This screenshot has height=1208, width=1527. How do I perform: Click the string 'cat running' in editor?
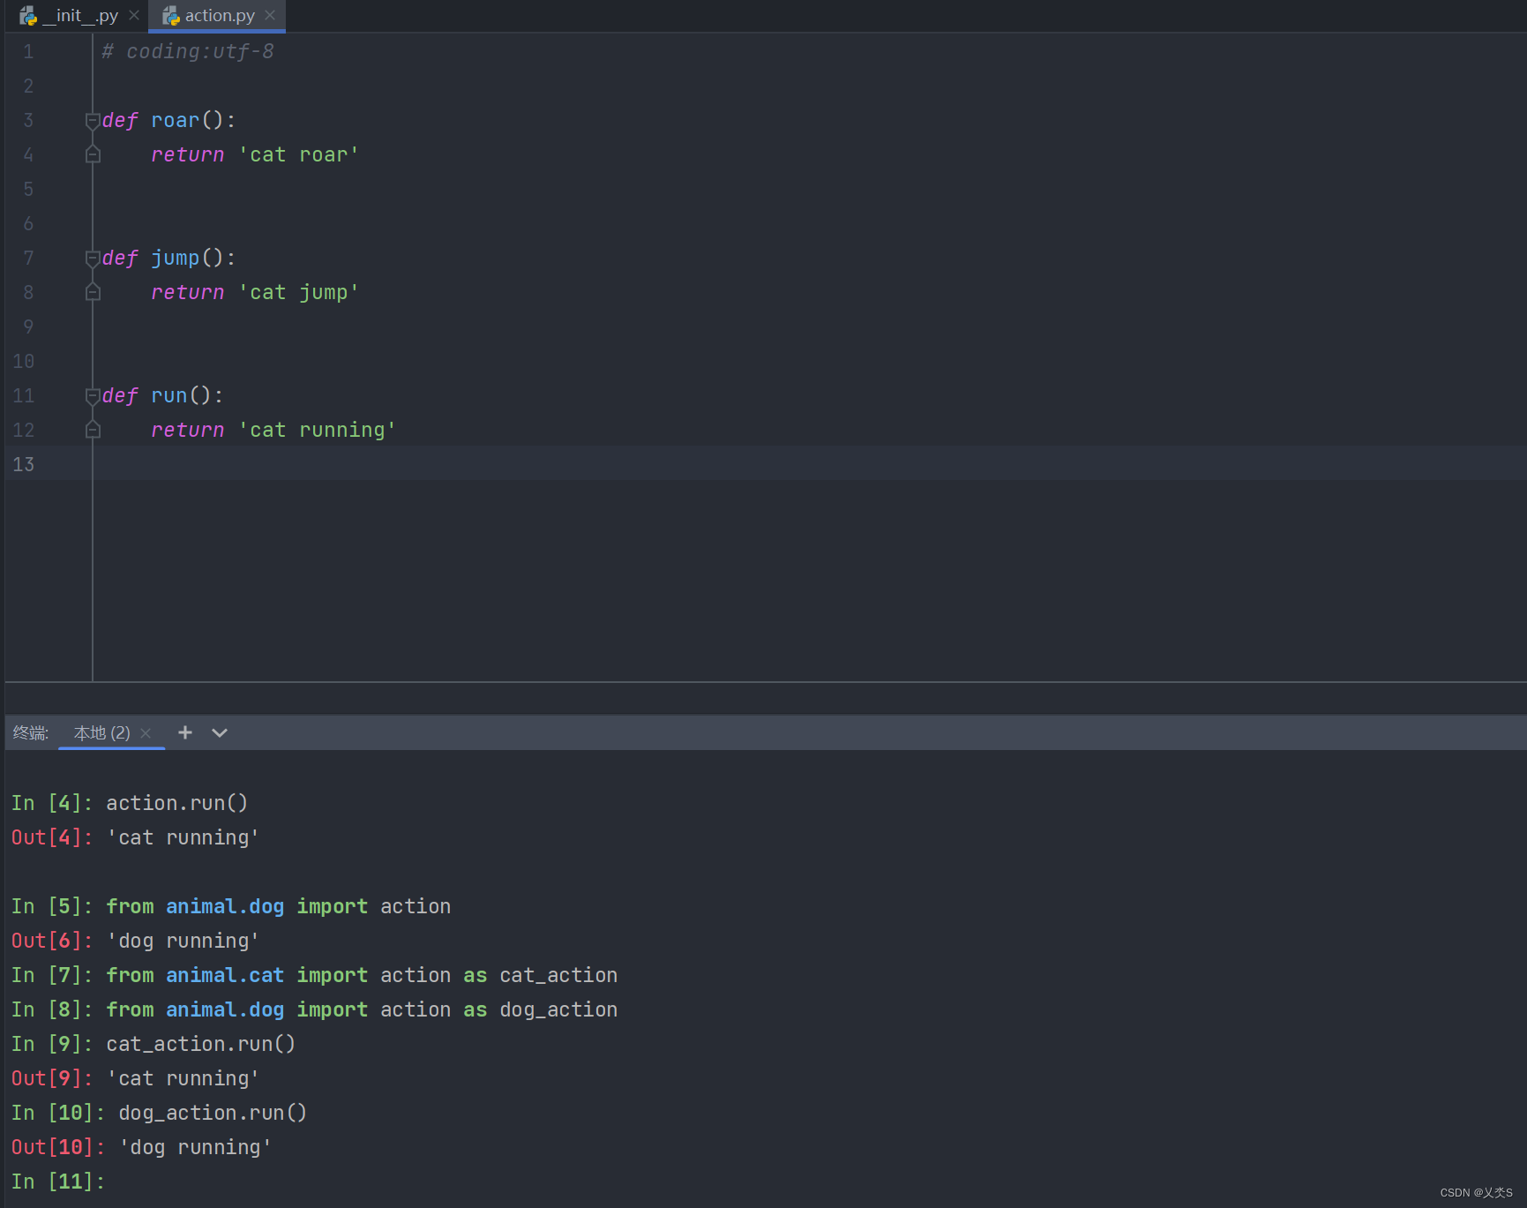point(317,430)
